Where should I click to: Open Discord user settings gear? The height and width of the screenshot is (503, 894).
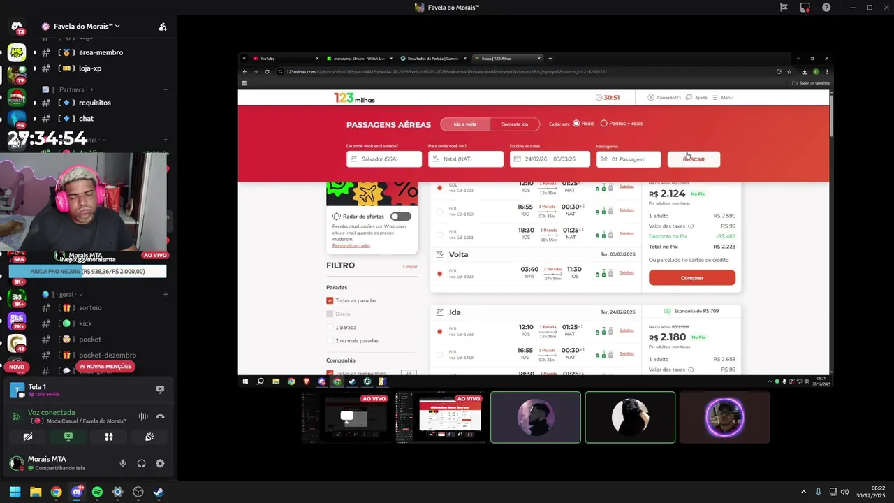tap(160, 463)
